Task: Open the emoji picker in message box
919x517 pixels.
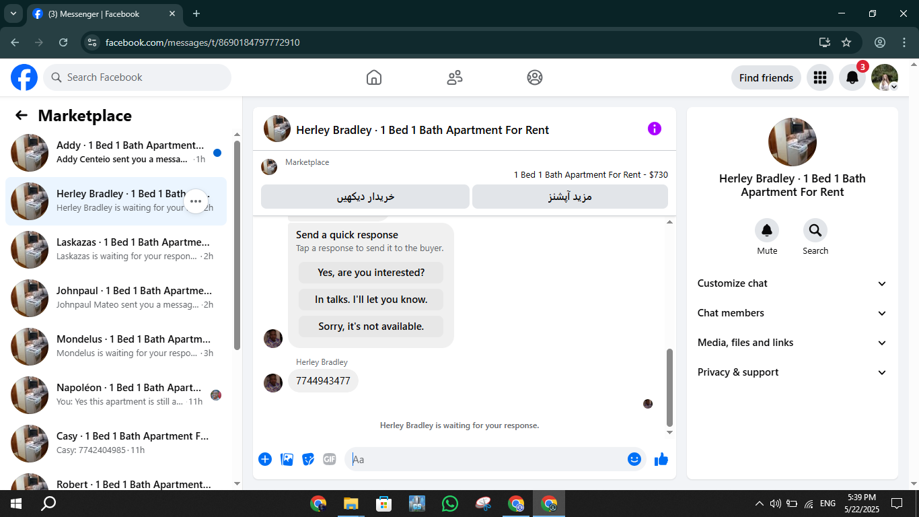Action: pyautogui.click(x=634, y=459)
